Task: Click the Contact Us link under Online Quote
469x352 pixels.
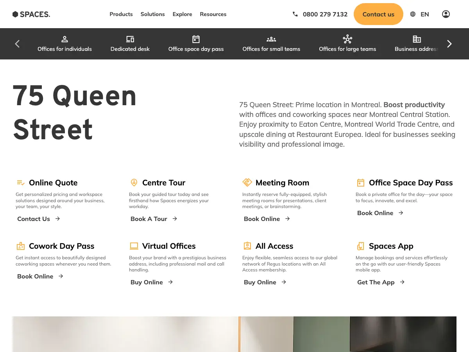Action: (39, 219)
